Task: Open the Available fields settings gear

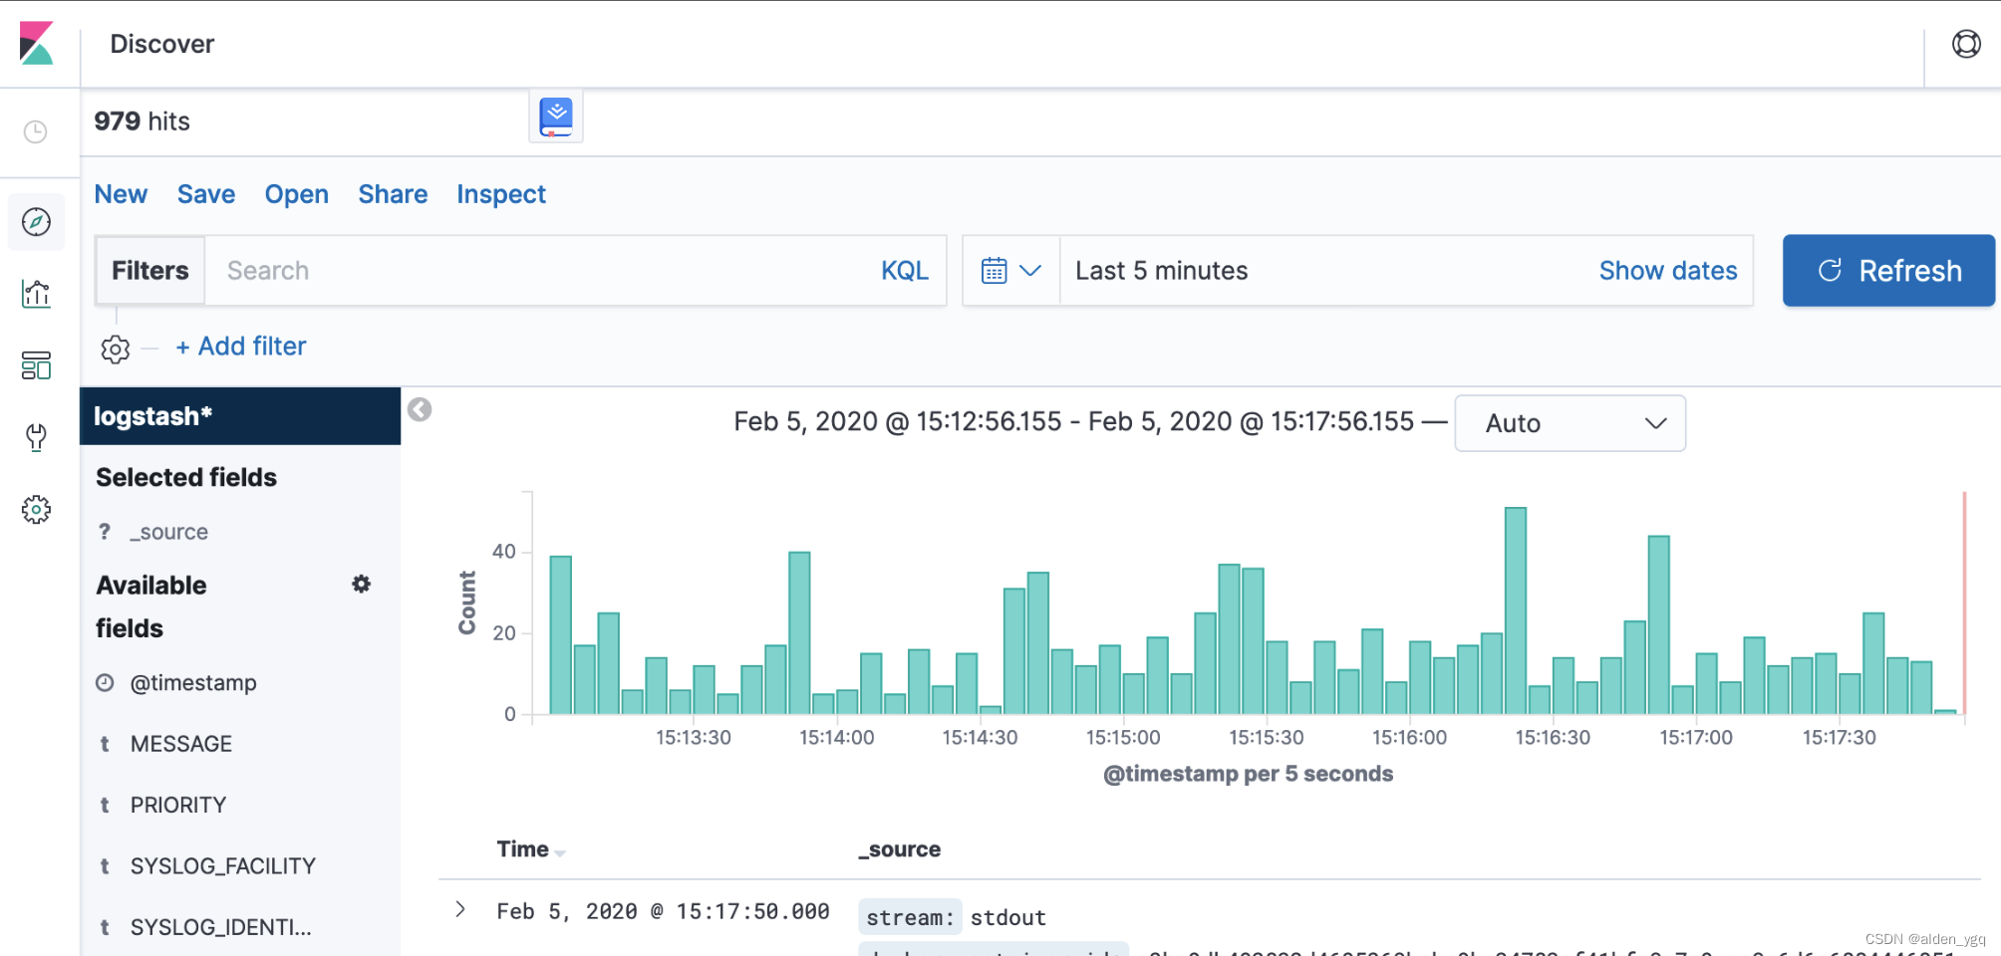Action: click(x=361, y=585)
